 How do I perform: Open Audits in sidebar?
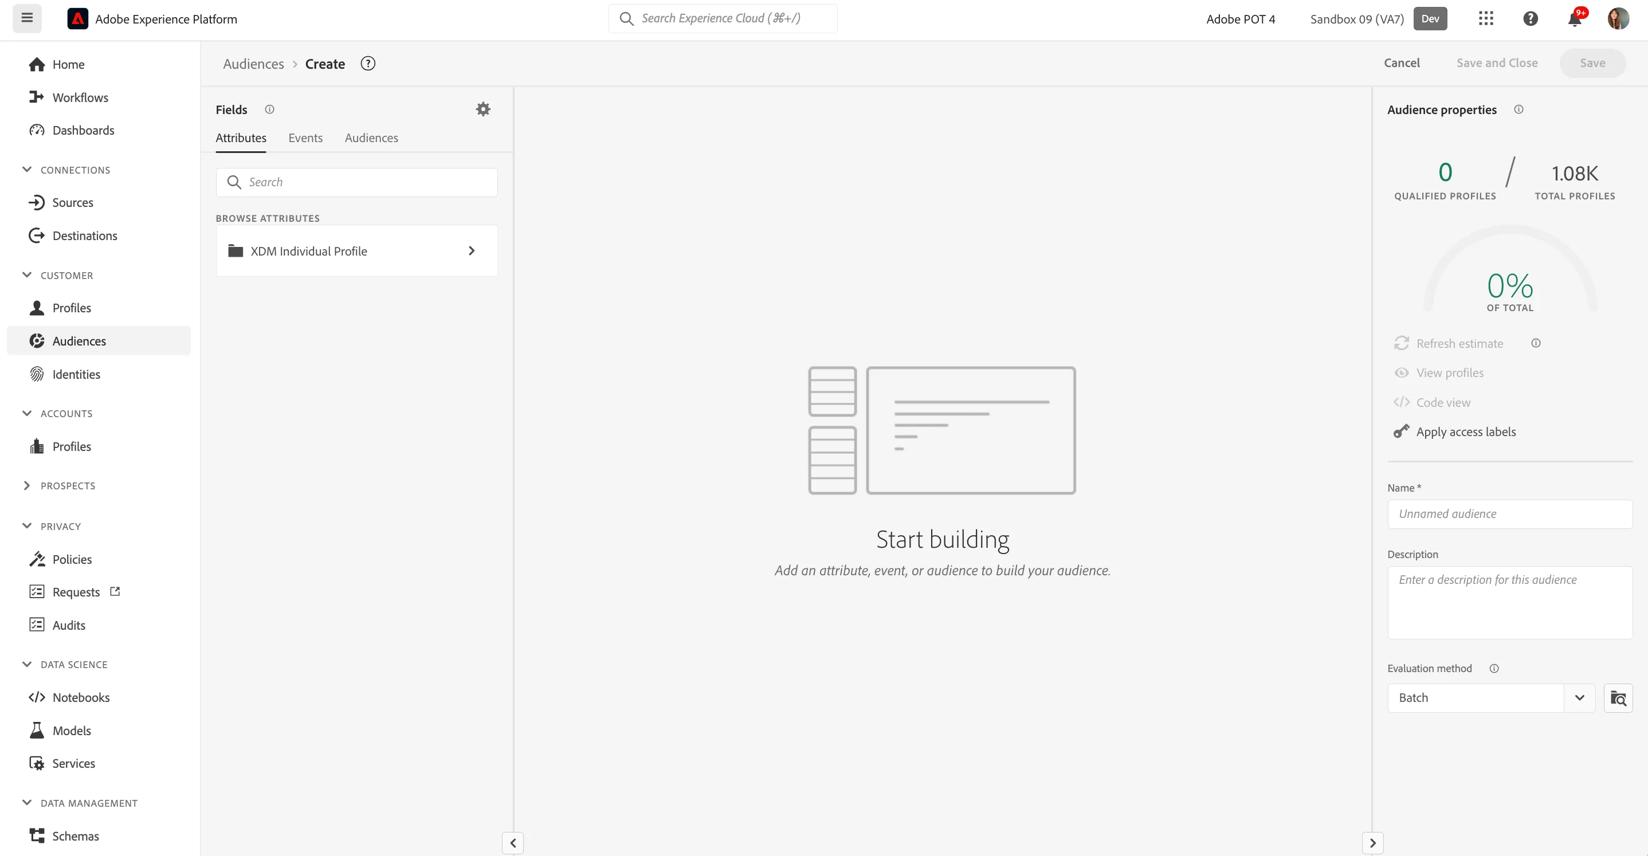(x=99, y=626)
